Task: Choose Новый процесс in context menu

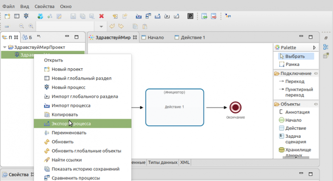Action: (82, 87)
